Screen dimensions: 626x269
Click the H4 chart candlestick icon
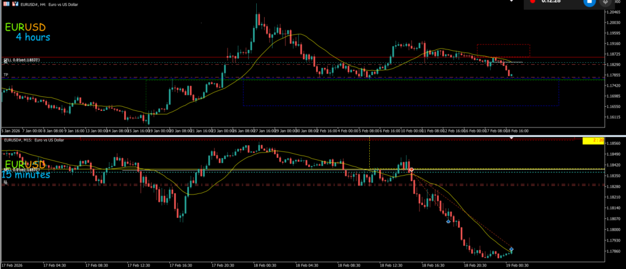[16, 3]
